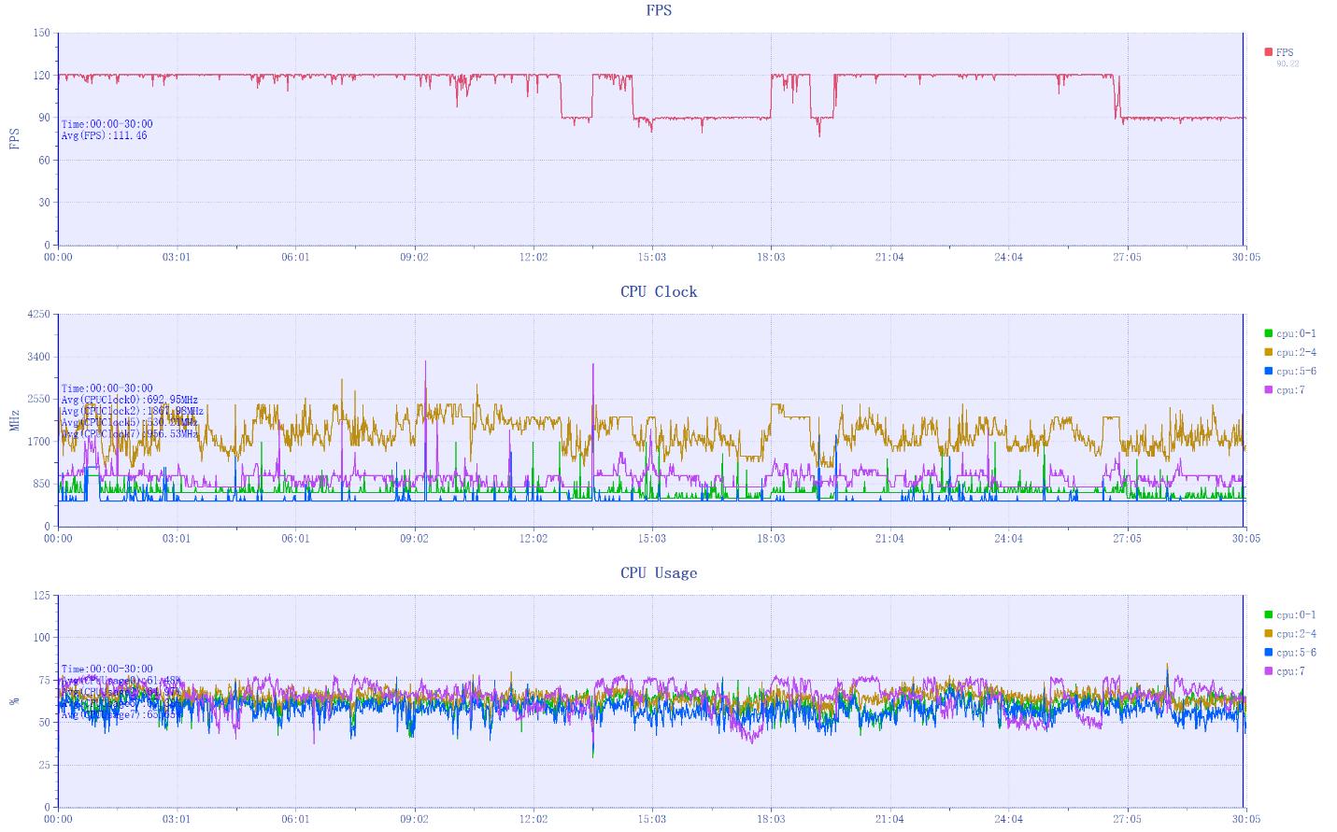1337x832 pixels.
Task: Select cpu:7 label in CPU Clock legend
Action: click(1290, 389)
